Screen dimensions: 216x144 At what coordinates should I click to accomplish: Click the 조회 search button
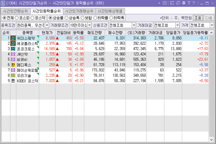click(x=198, y=18)
